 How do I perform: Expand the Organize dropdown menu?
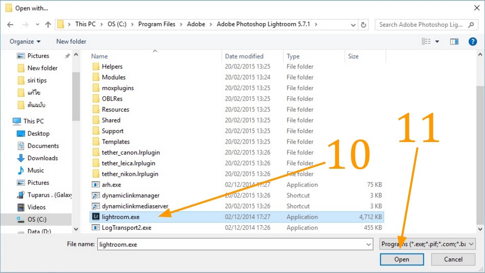[25, 42]
